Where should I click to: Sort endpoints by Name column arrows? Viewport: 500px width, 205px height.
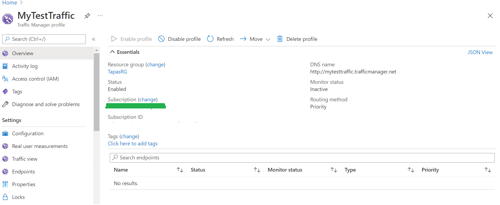point(180,170)
